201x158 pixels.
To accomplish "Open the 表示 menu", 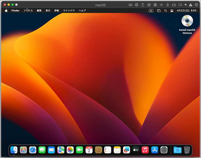I will click(48, 11).
